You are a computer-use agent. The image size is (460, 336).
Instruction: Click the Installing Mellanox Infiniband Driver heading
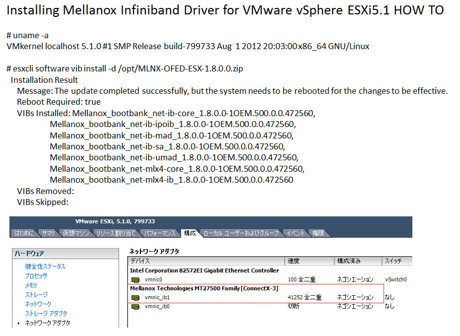click(225, 10)
